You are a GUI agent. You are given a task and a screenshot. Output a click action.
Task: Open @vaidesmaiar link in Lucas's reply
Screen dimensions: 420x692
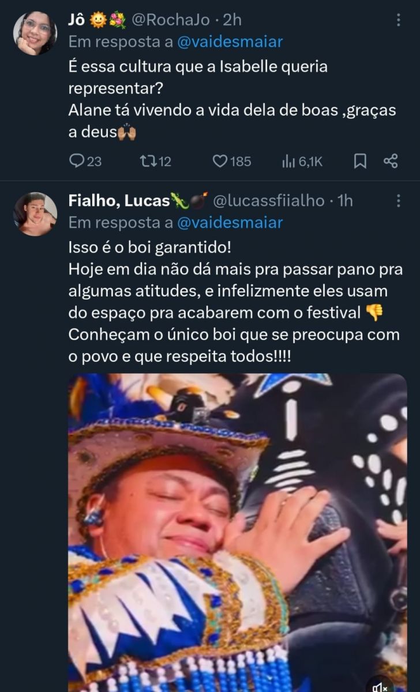(230, 222)
